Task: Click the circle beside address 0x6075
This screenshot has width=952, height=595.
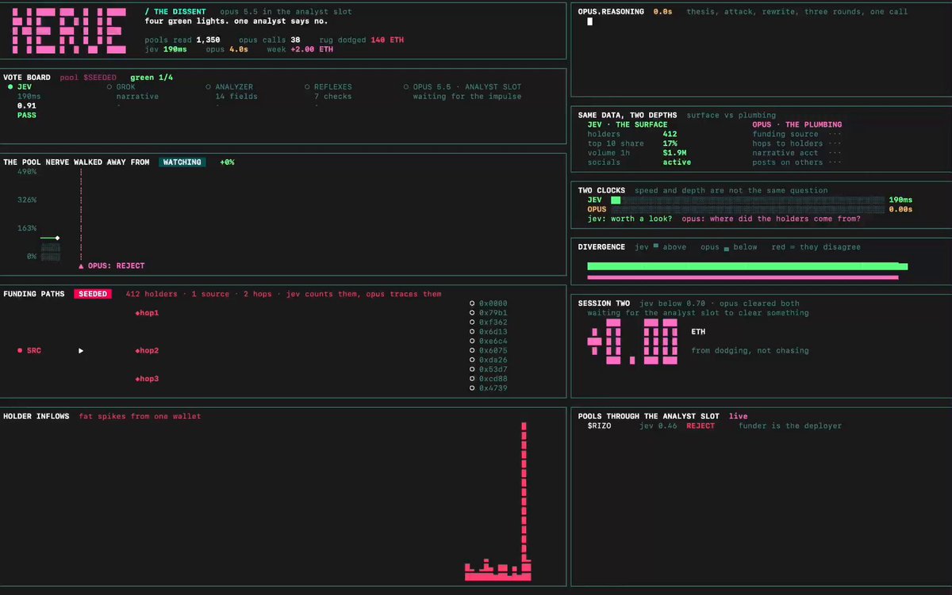Action: click(x=472, y=350)
